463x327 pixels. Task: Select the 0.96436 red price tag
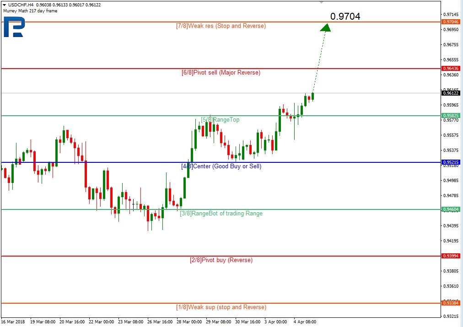pyautogui.click(x=451, y=69)
